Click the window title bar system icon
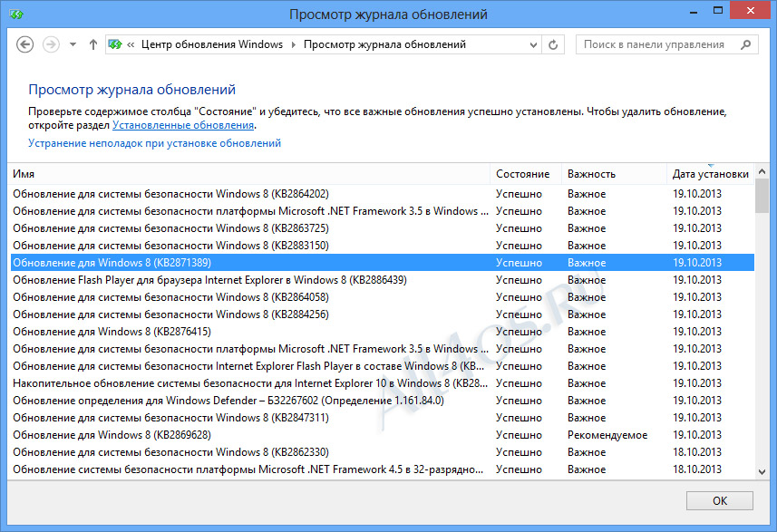Viewport: 777px width, 532px height. coord(16,14)
